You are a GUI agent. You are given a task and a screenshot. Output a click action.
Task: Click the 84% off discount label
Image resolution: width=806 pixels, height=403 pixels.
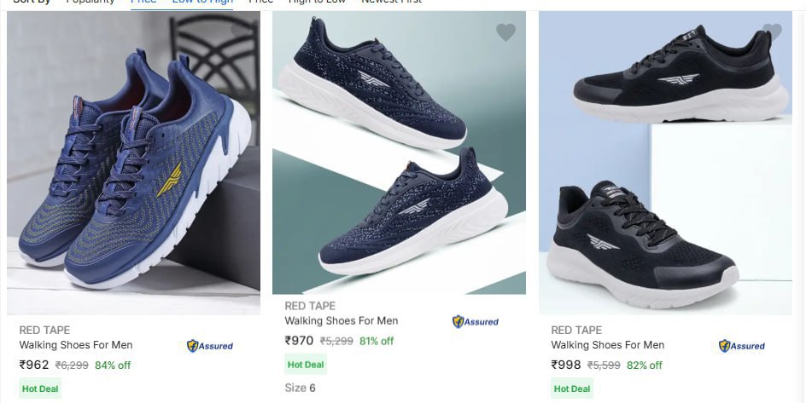click(113, 365)
